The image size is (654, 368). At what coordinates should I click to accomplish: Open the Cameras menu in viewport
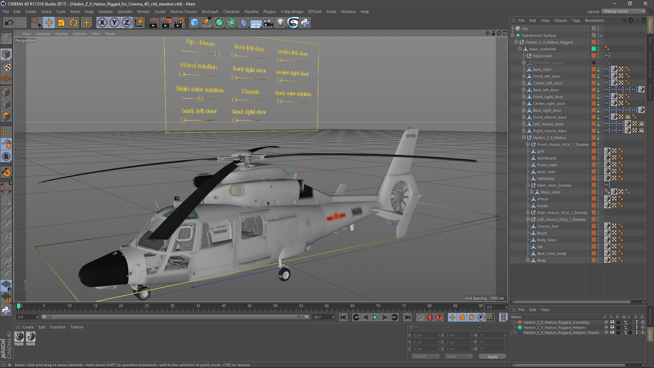click(43, 34)
